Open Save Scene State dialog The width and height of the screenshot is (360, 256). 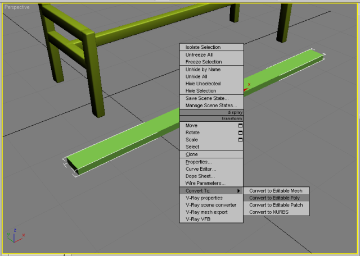pos(211,98)
